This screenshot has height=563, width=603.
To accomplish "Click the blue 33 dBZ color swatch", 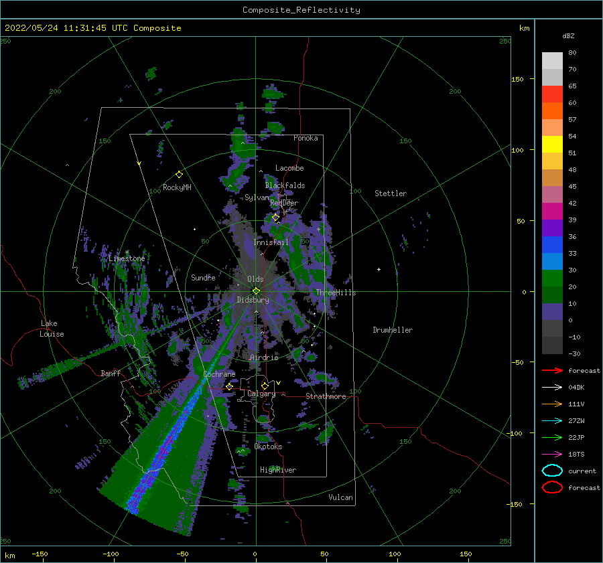I will click(x=552, y=245).
